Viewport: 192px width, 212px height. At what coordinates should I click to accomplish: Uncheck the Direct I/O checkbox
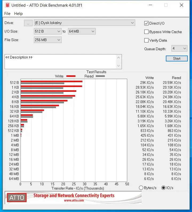[x=146, y=23]
